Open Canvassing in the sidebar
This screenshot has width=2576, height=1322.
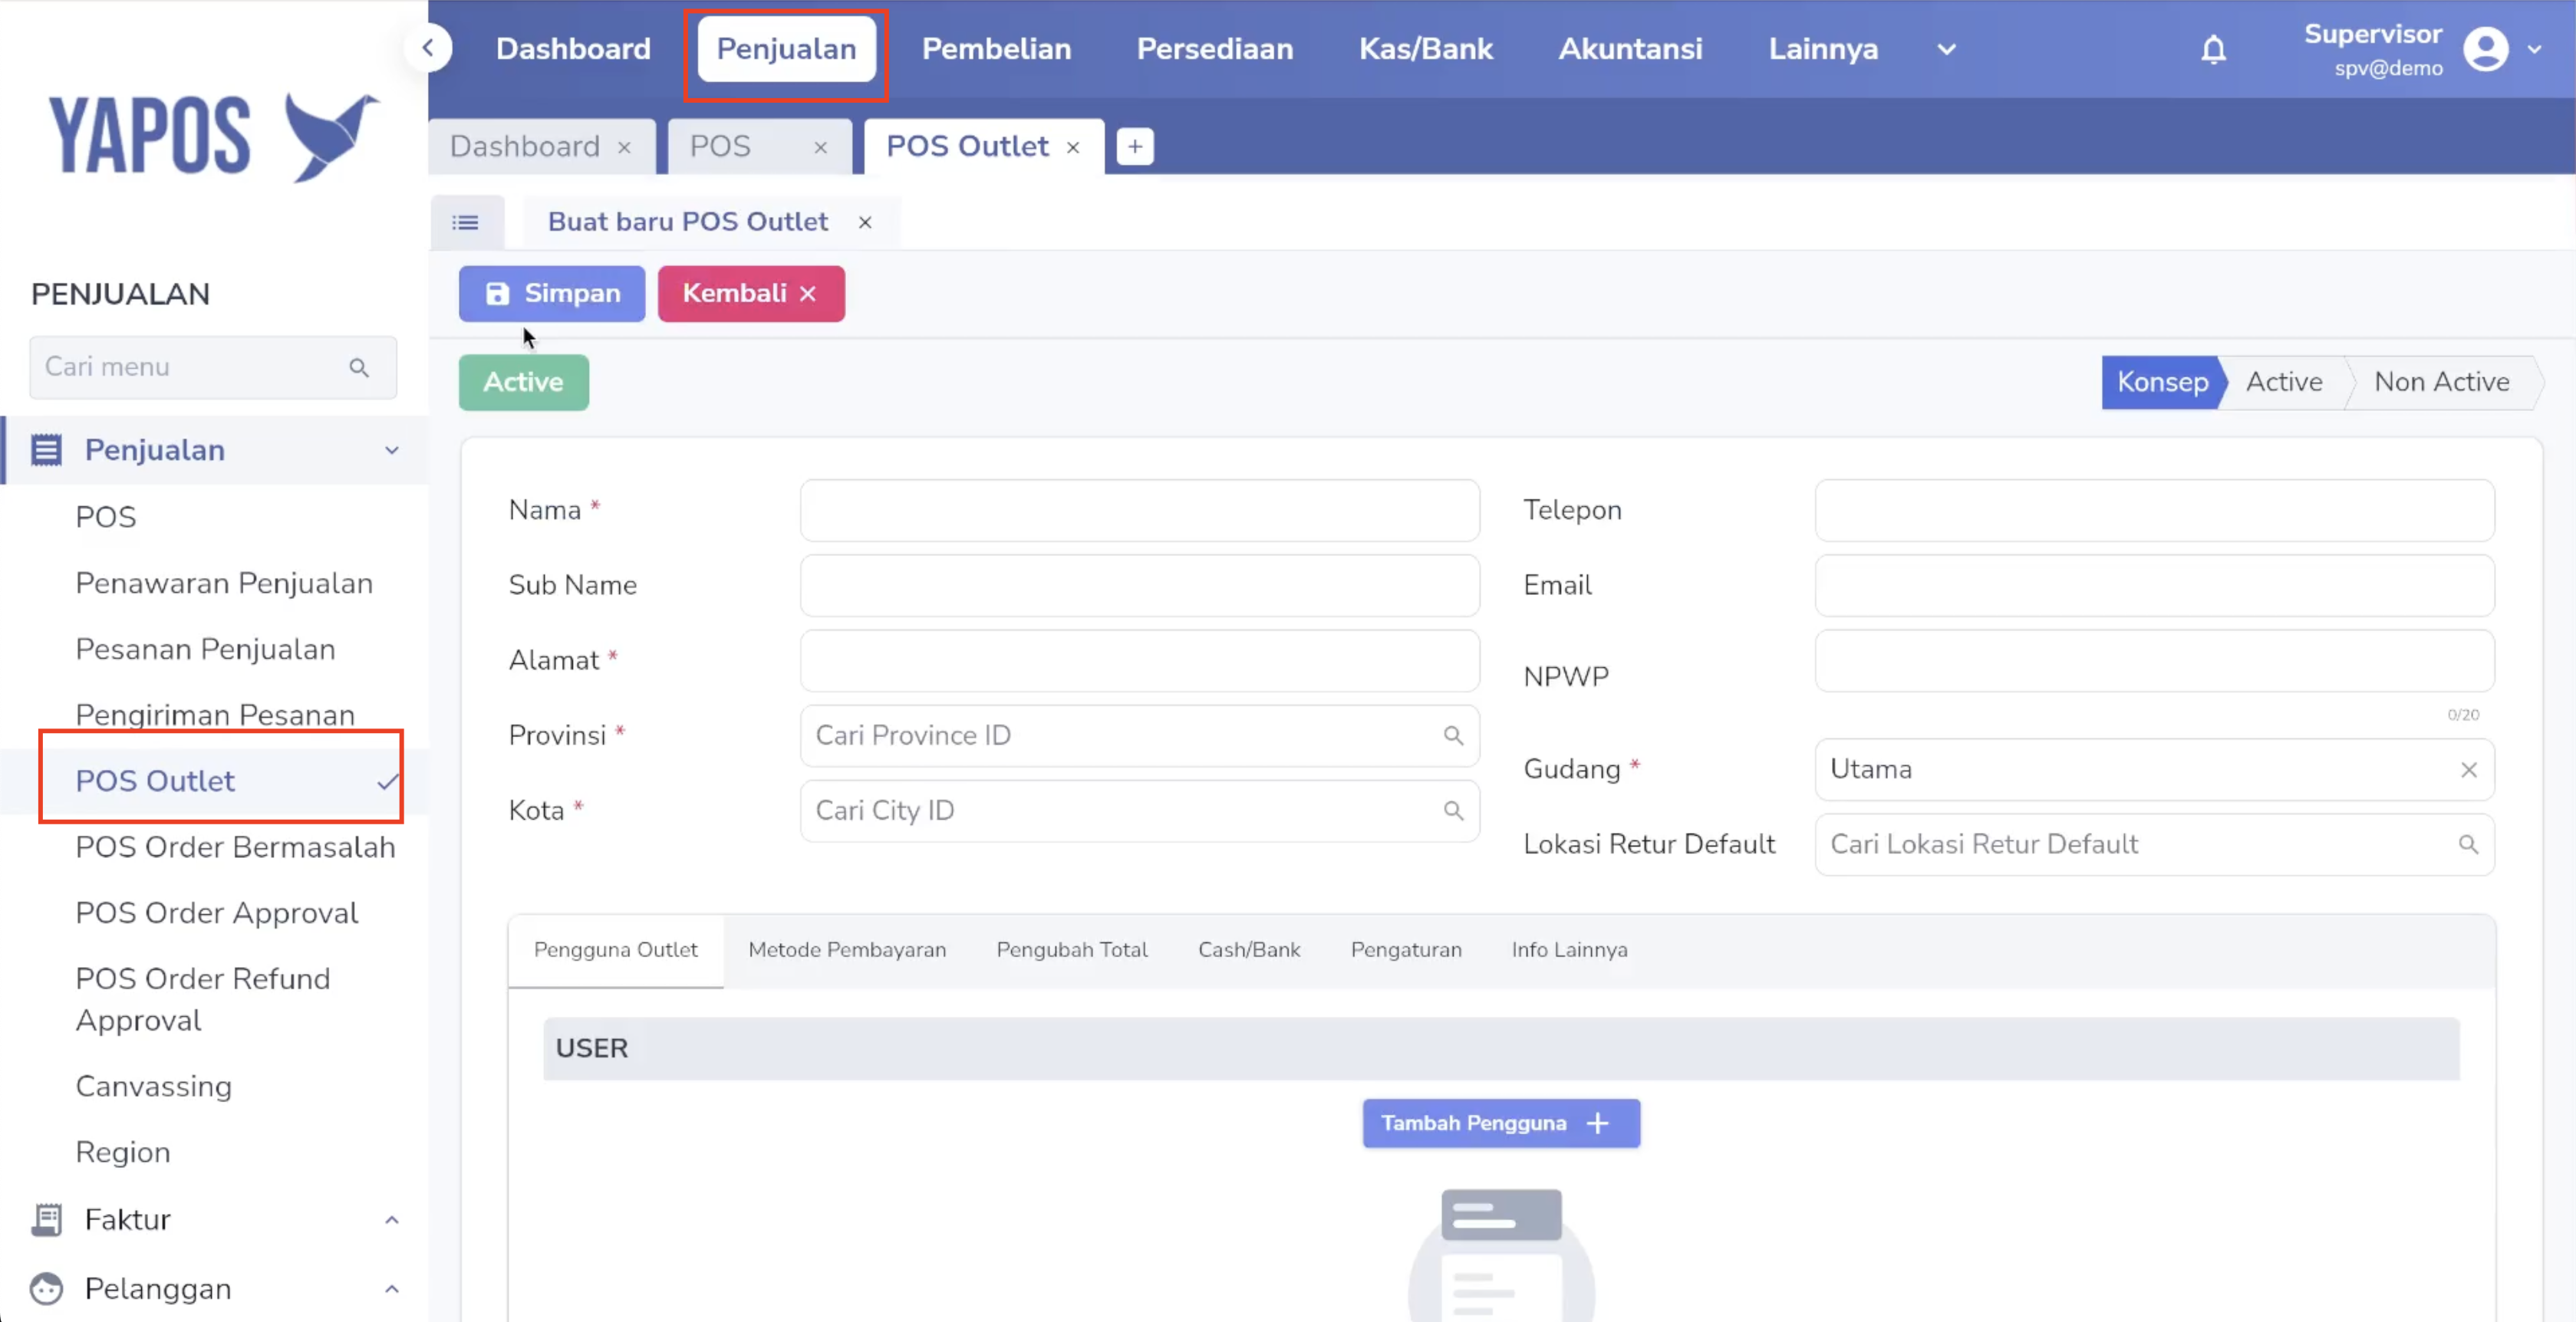click(x=154, y=1086)
